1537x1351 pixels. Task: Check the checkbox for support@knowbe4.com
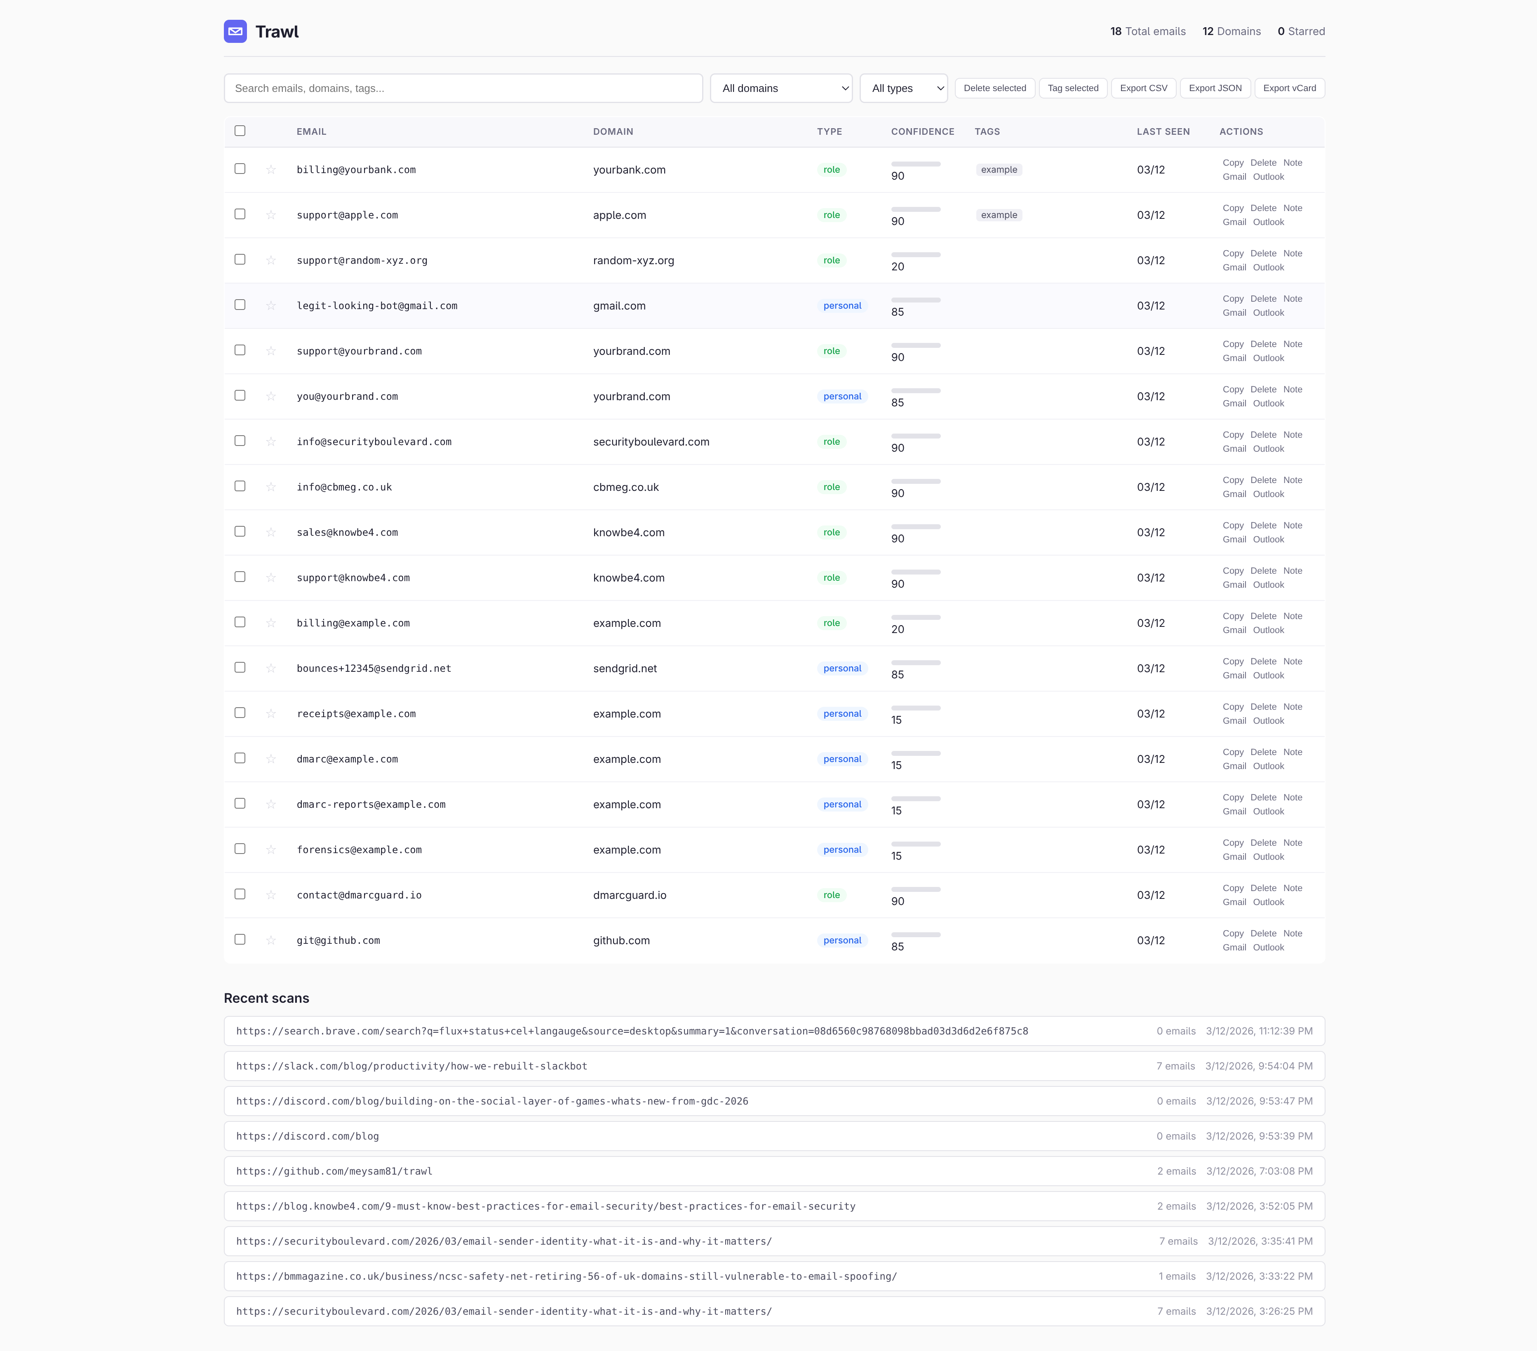pyautogui.click(x=240, y=577)
